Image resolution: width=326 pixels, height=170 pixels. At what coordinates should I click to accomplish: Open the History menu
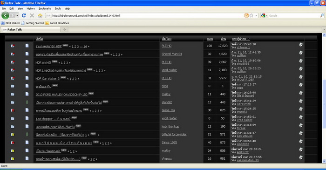click(x=31, y=8)
